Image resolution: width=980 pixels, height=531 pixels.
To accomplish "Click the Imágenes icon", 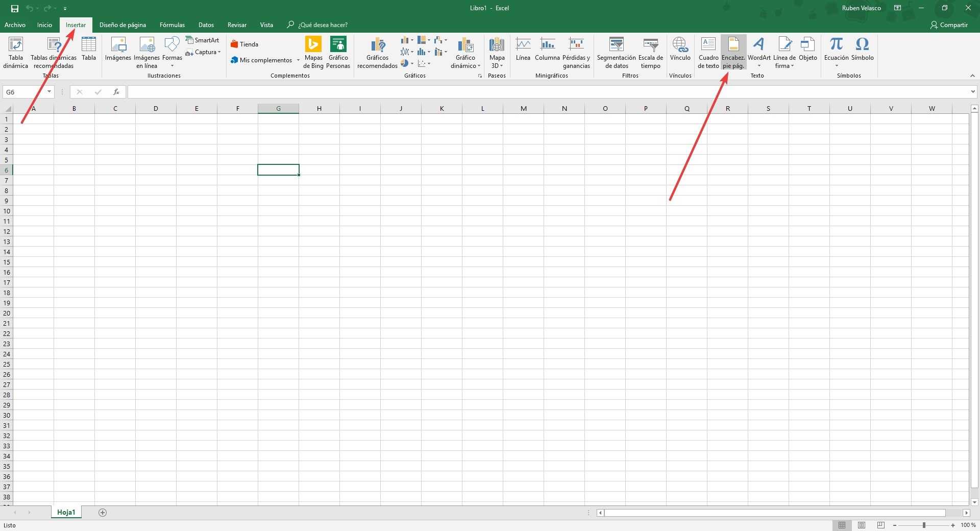I will [x=118, y=49].
